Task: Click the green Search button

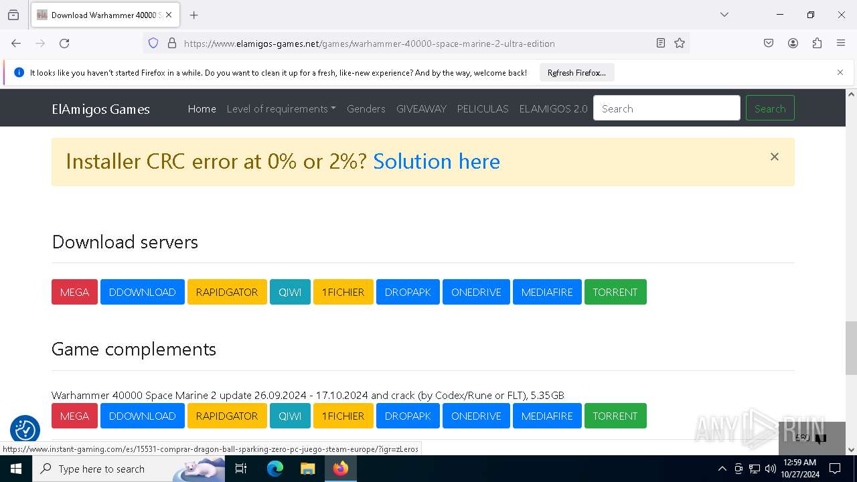Action: 770,108
